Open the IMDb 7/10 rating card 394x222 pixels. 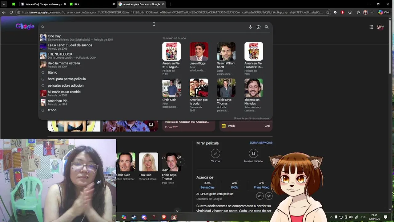[x=246, y=126]
